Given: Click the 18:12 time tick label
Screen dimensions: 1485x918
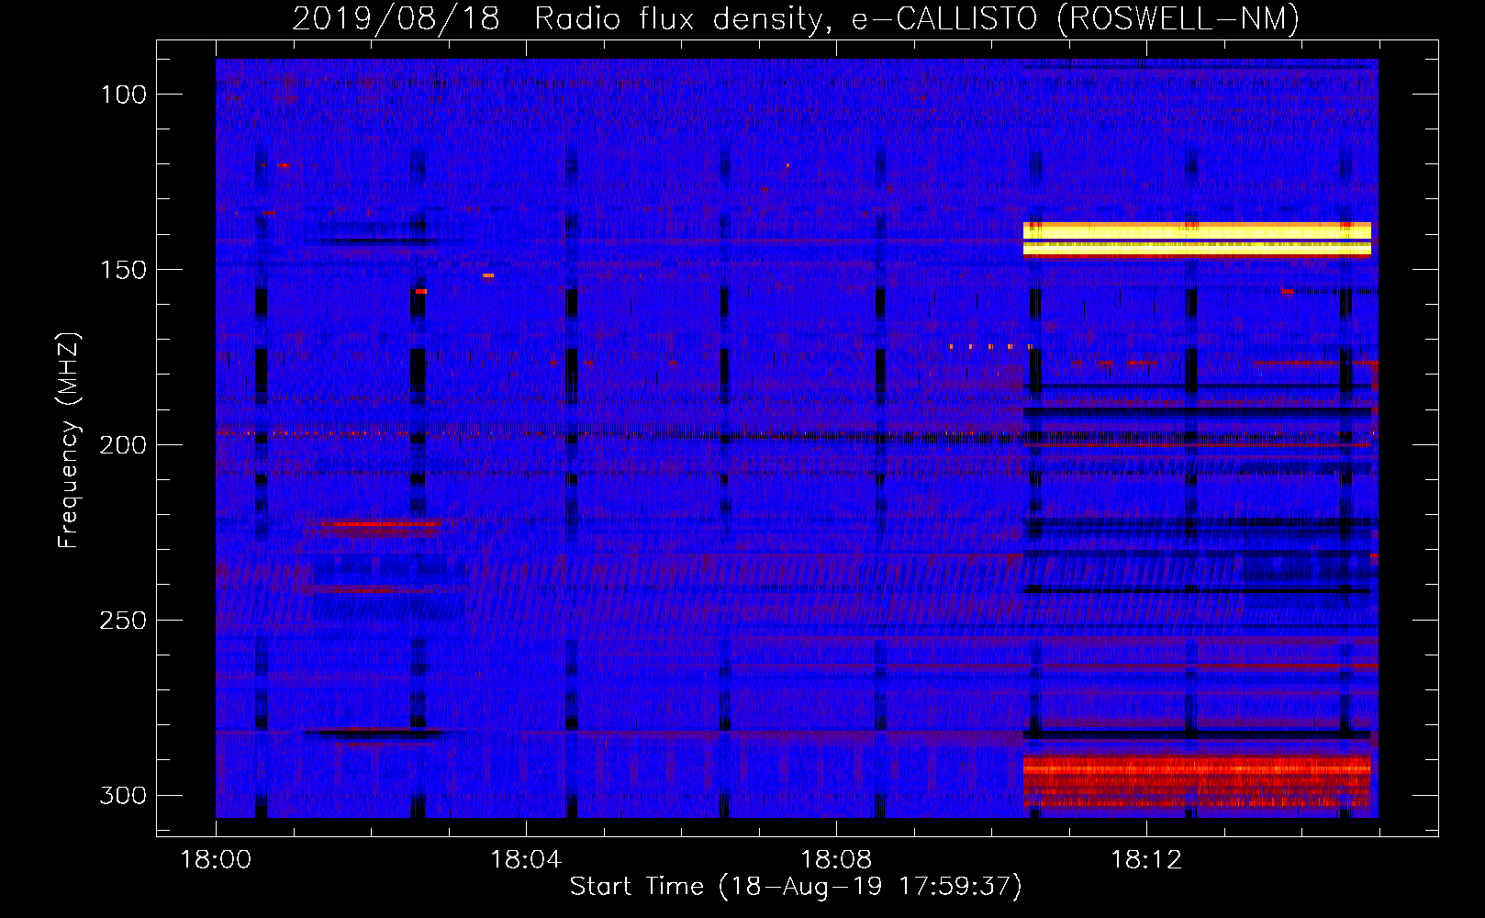Looking at the screenshot, I should point(1146,860).
